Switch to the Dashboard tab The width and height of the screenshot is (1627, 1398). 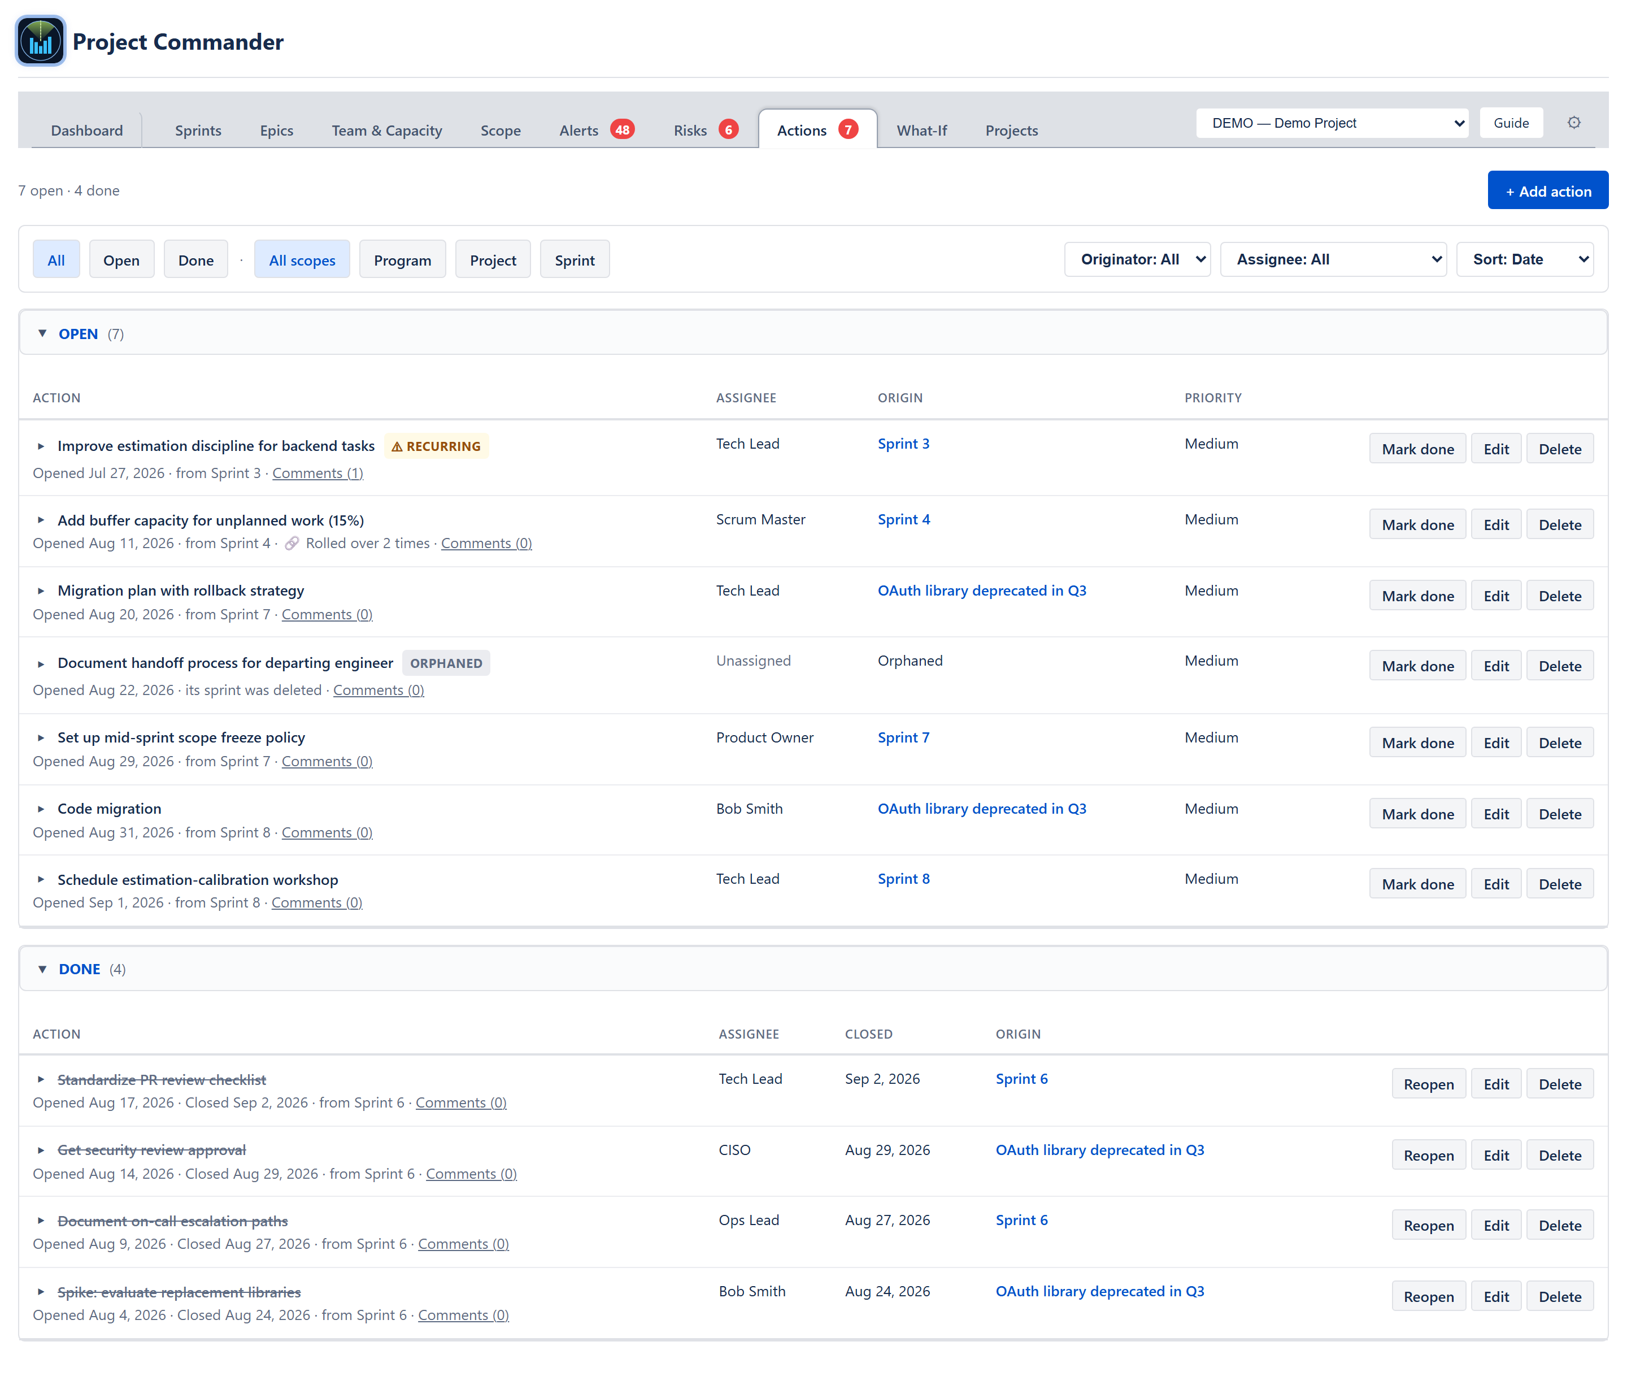click(x=87, y=131)
